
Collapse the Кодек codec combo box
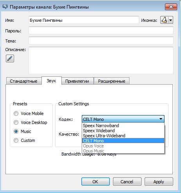click(x=123, y=119)
